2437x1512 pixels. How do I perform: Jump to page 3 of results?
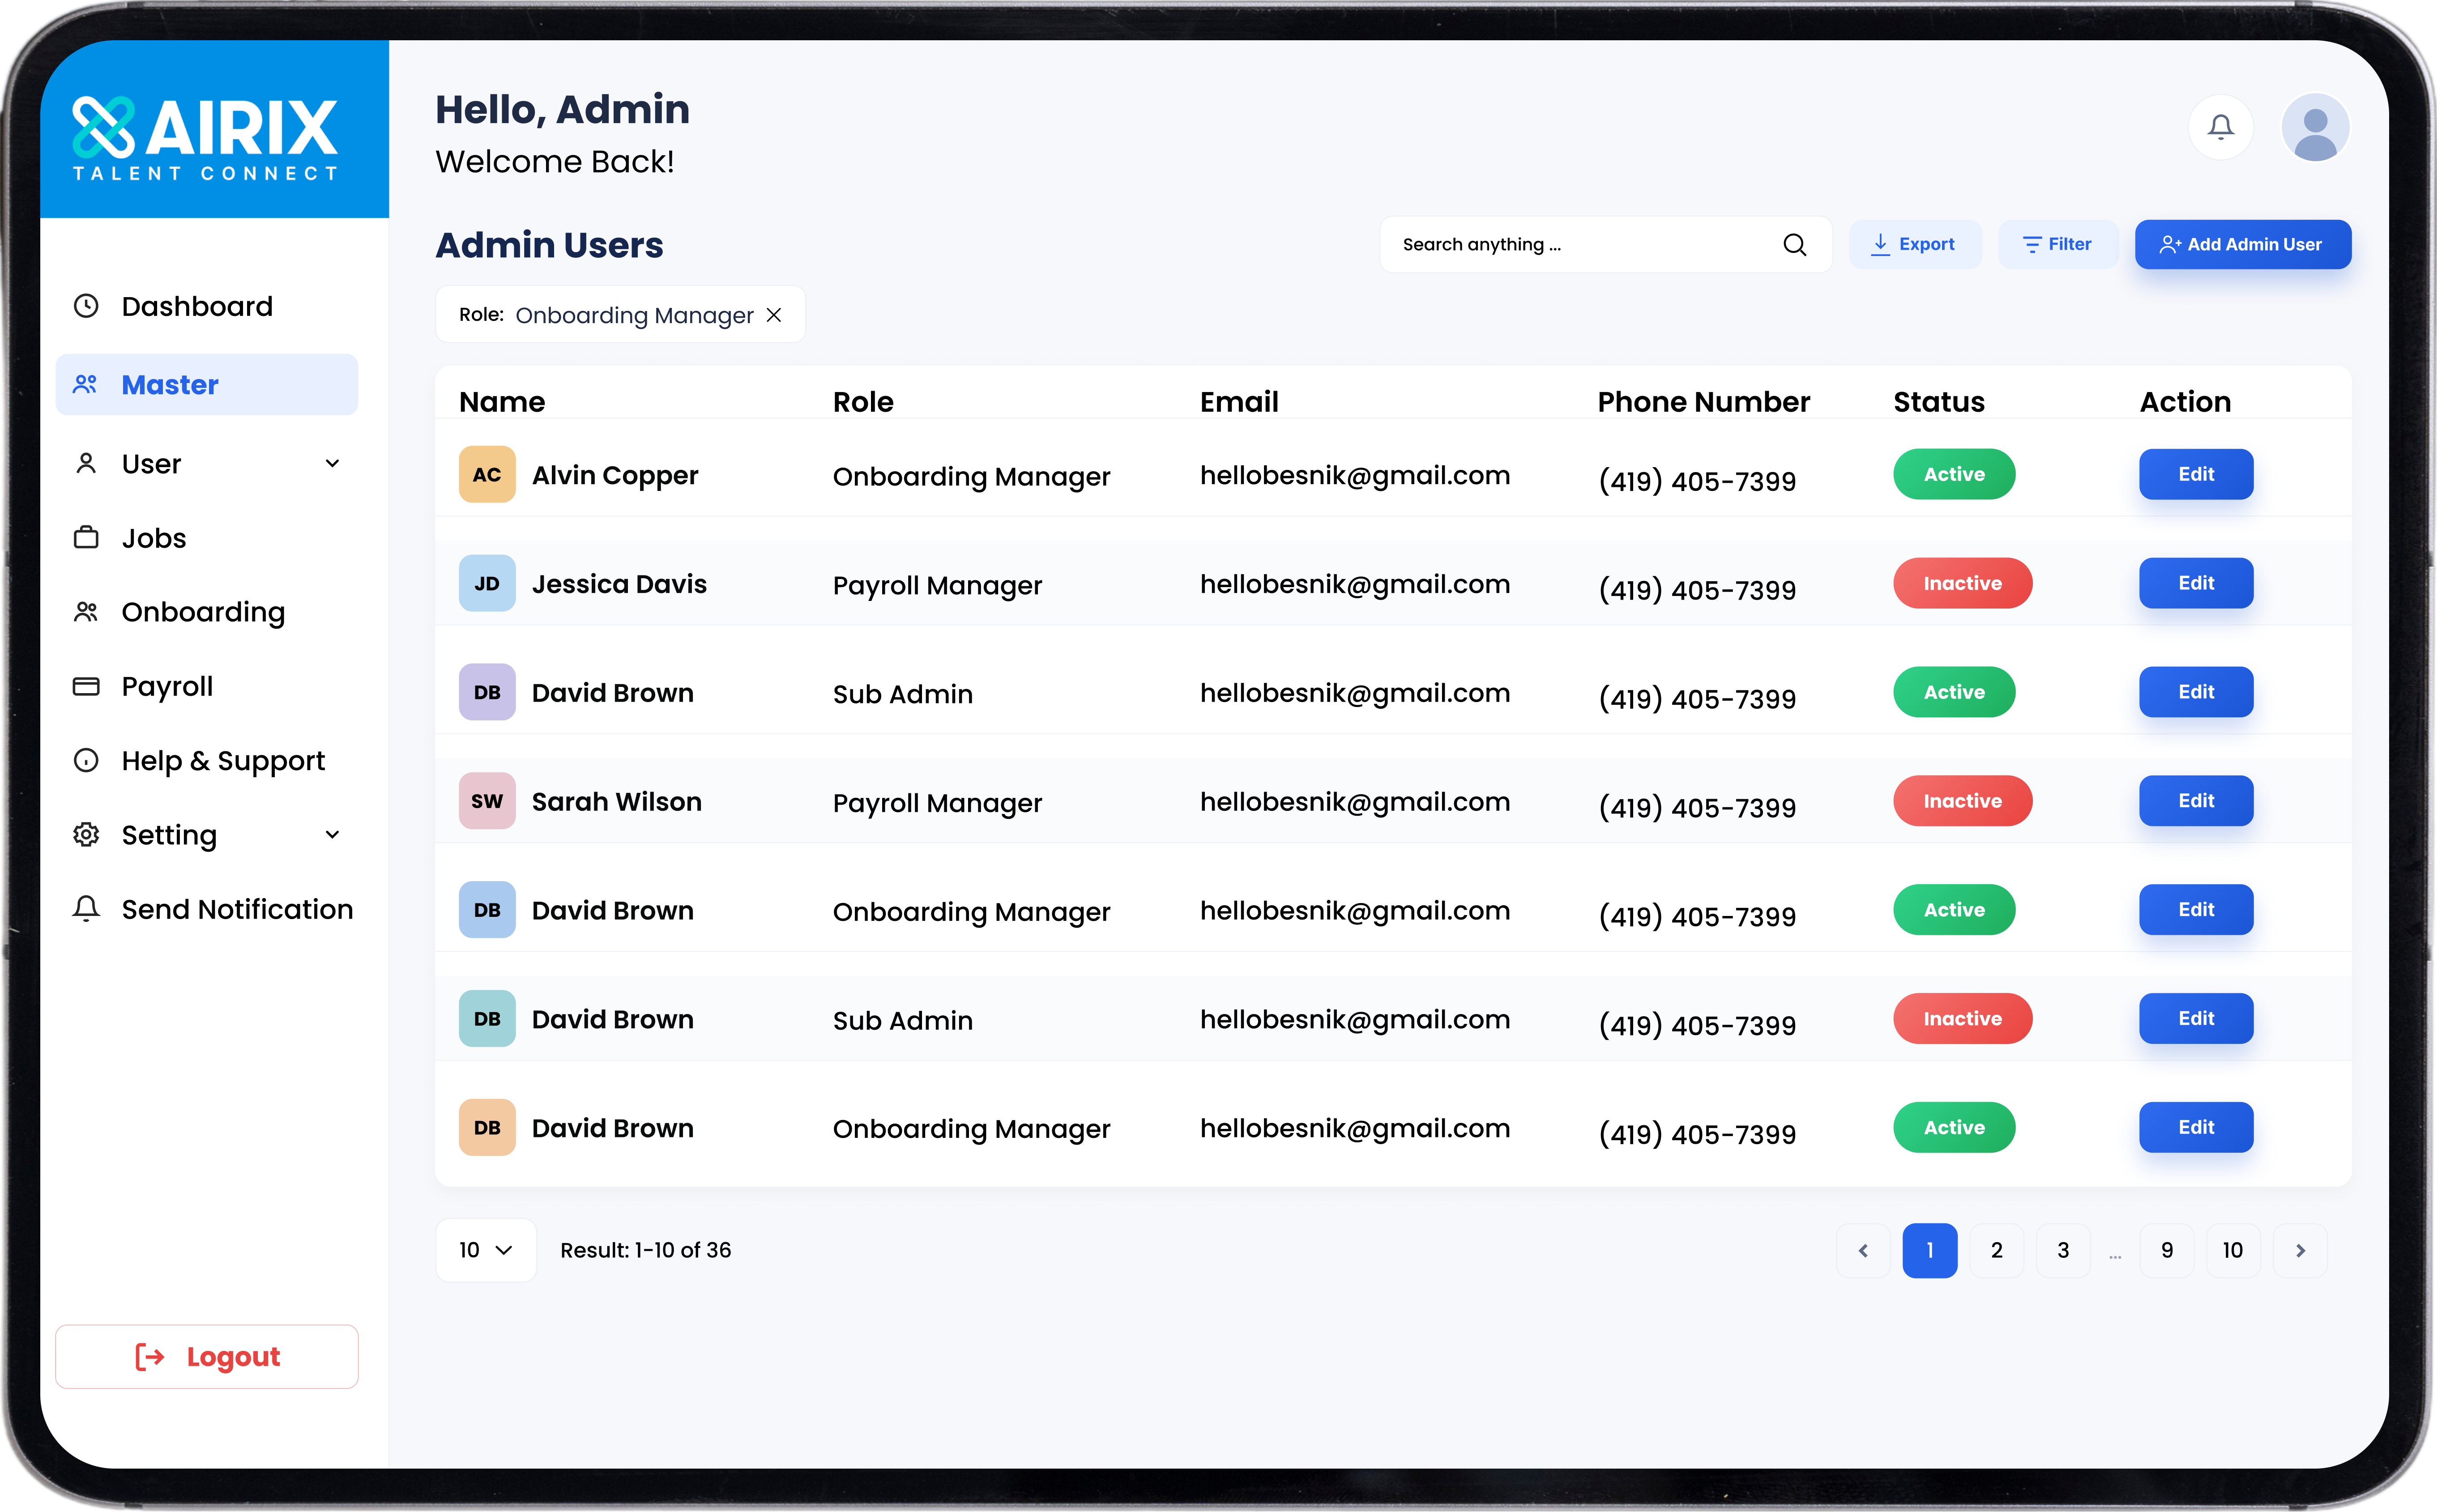pyautogui.click(x=2063, y=1250)
